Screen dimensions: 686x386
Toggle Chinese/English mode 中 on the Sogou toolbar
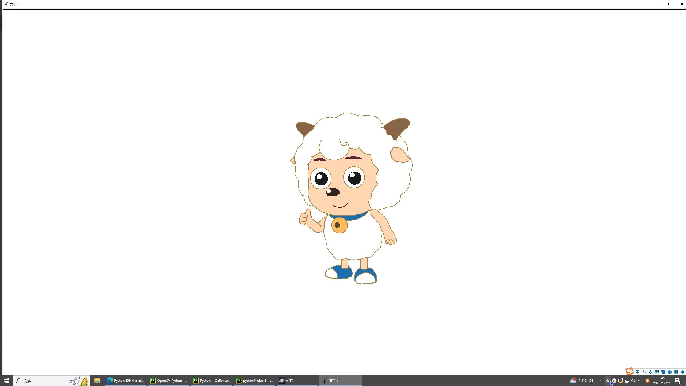pos(637,372)
